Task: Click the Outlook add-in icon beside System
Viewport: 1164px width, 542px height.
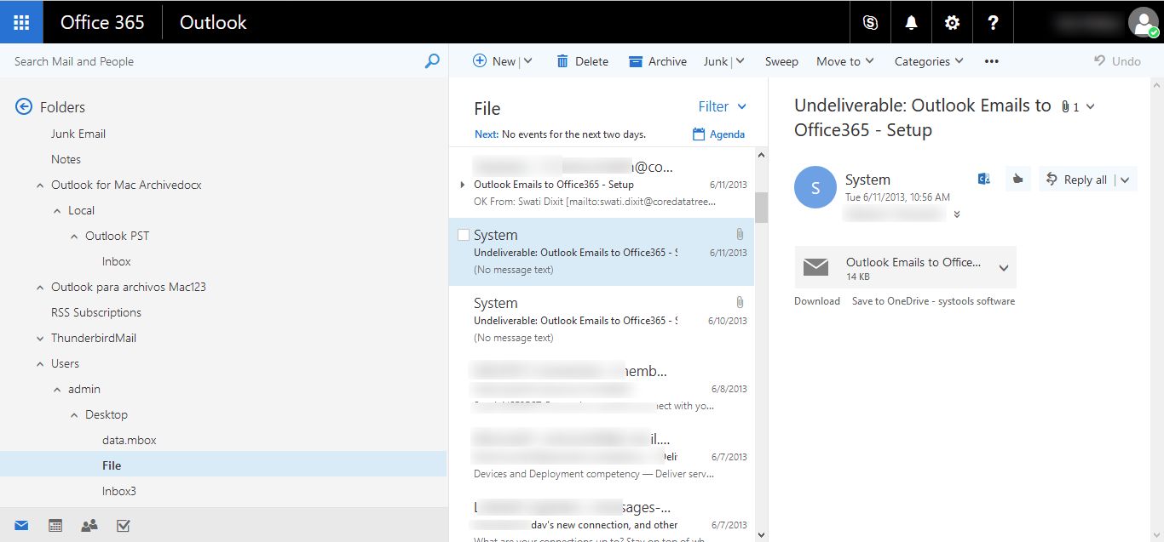Action: pos(983,179)
